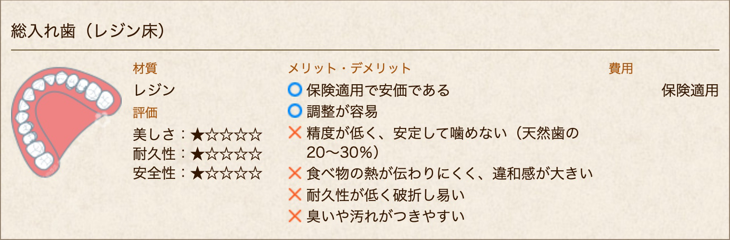Click the 総入れ歯（レジン床） heading

coord(89,32)
